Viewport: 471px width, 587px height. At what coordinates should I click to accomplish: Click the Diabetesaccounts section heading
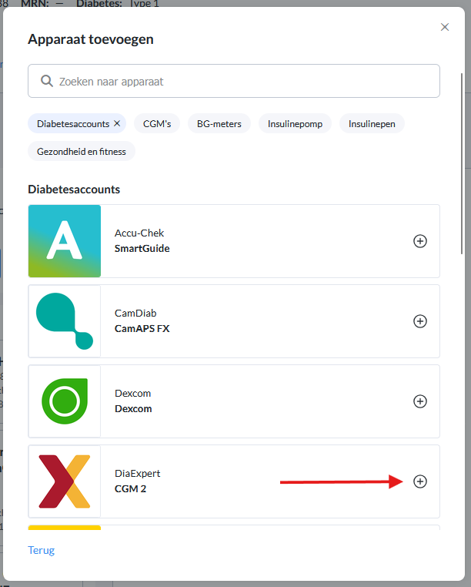74,190
